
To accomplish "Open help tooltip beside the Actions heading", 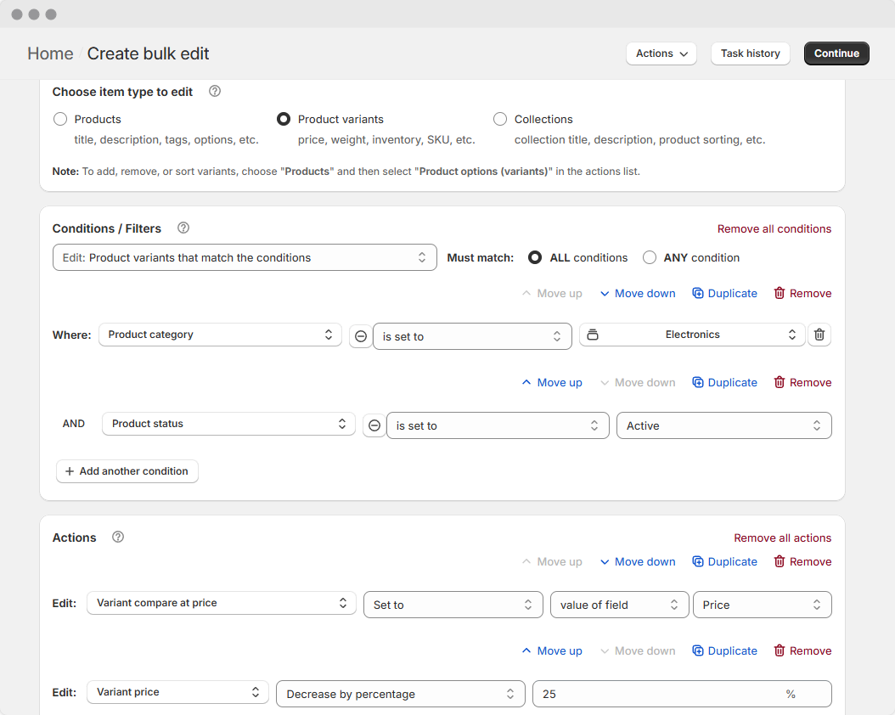I will tap(117, 537).
